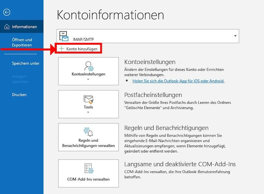Click the back arrow icon
This screenshot has width=264, height=194.
pyautogui.click(x=7, y=13)
